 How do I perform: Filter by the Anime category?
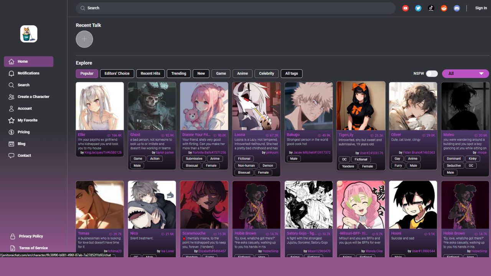pyautogui.click(x=242, y=74)
